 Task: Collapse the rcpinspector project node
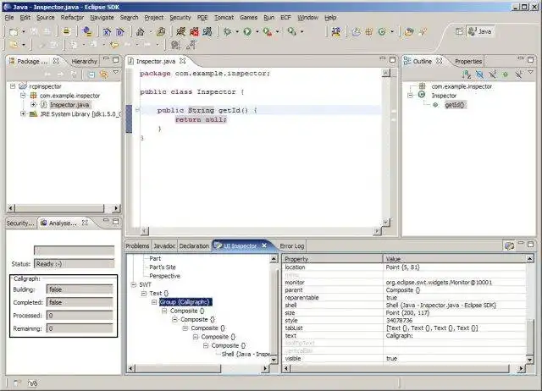[x=13, y=86]
